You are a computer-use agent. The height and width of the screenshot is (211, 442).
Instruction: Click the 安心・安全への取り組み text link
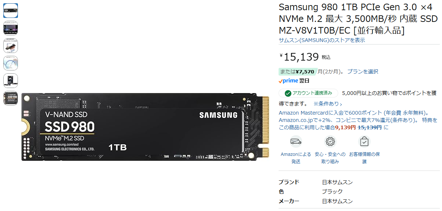pyautogui.click(x=330, y=158)
